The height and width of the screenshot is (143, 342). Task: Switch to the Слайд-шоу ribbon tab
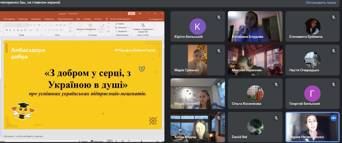coord(49,19)
